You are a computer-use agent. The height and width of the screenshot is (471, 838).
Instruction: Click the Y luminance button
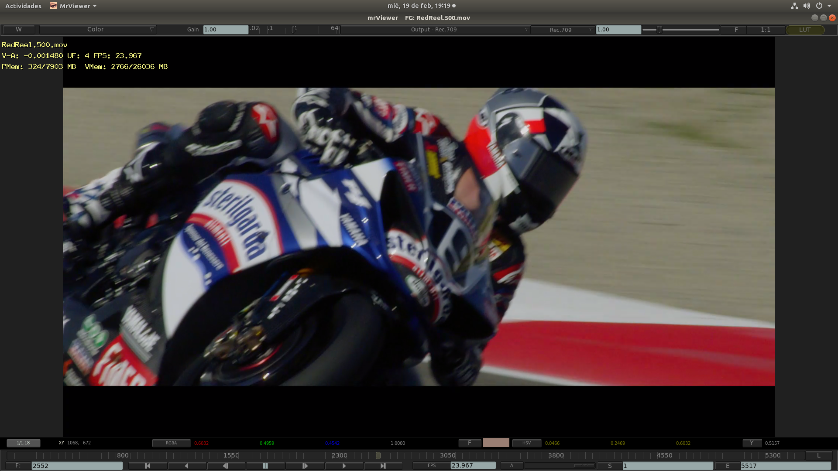(752, 443)
